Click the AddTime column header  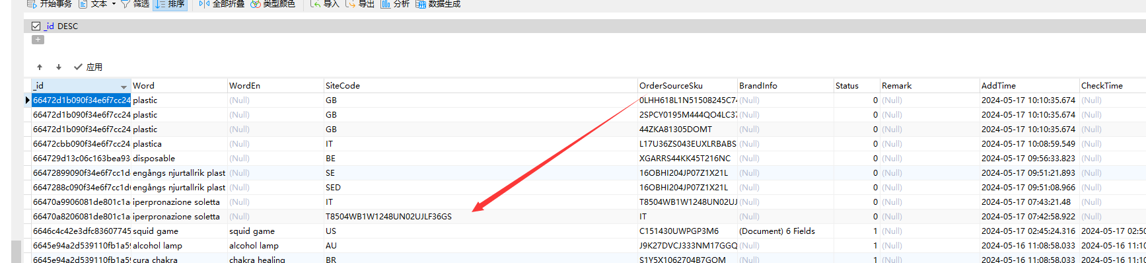pyautogui.click(x=1030, y=86)
